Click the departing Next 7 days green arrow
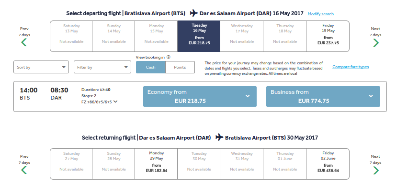The height and width of the screenshot is (182, 396). pos(376,42)
